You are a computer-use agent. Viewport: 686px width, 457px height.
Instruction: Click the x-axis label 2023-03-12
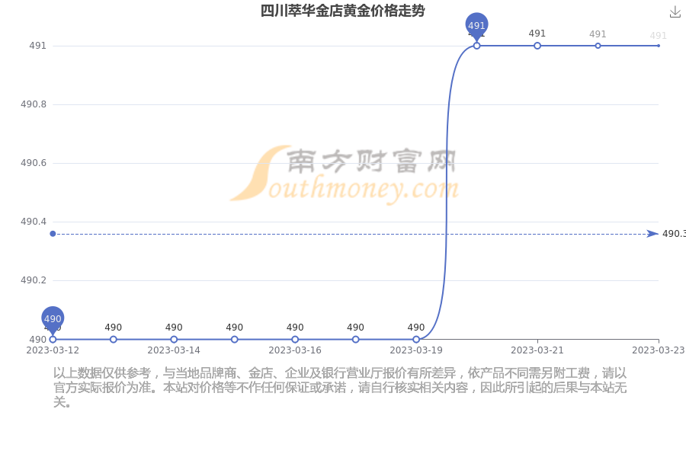(x=53, y=350)
